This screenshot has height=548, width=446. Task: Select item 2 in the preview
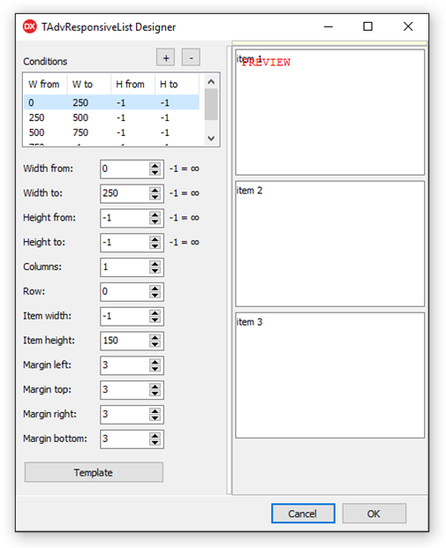[330, 244]
